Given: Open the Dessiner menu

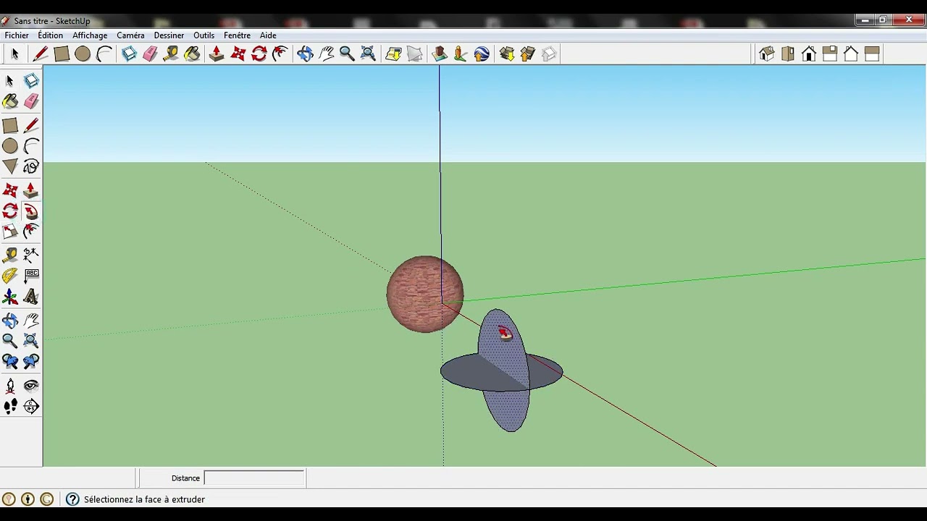Looking at the screenshot, I should [169, 35].
